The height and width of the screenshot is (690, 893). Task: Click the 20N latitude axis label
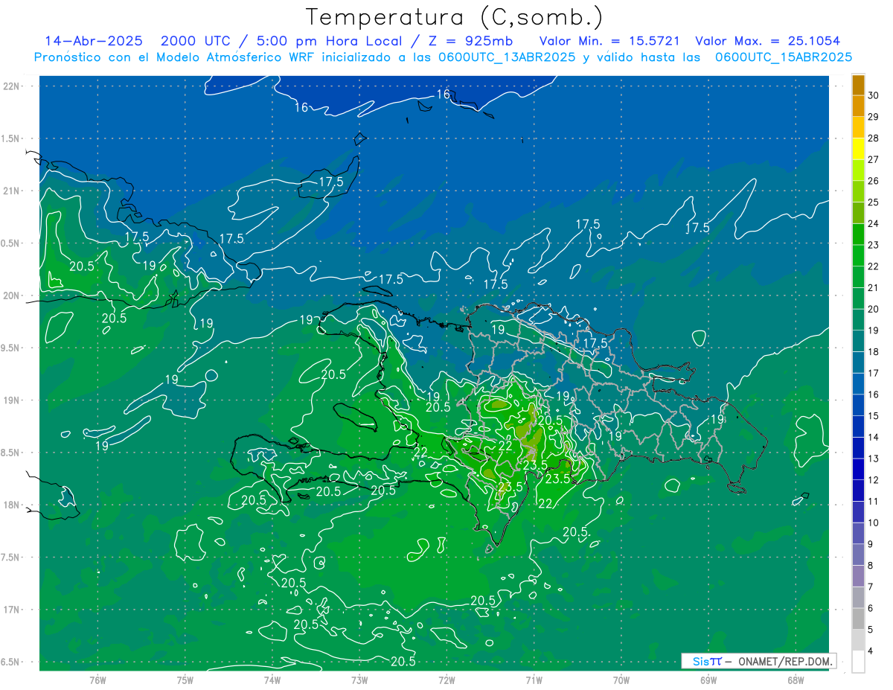click(11, 296)
